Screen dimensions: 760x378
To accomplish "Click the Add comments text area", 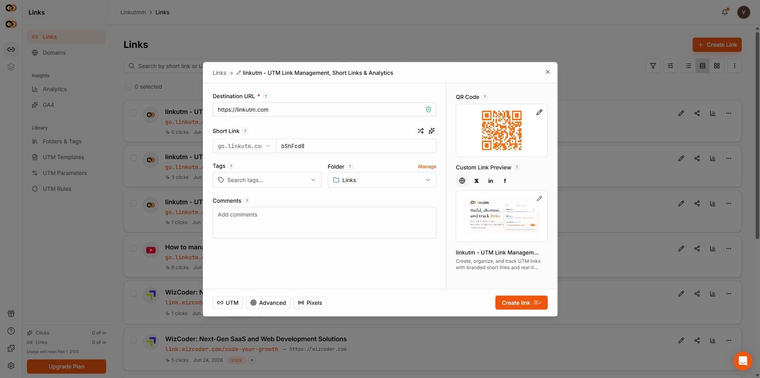I will coord(324,223).
